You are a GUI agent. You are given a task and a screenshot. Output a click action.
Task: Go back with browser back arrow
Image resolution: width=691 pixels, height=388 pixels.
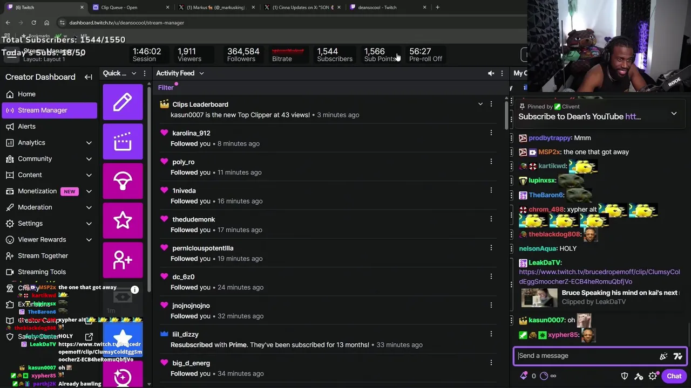[8, 23]
